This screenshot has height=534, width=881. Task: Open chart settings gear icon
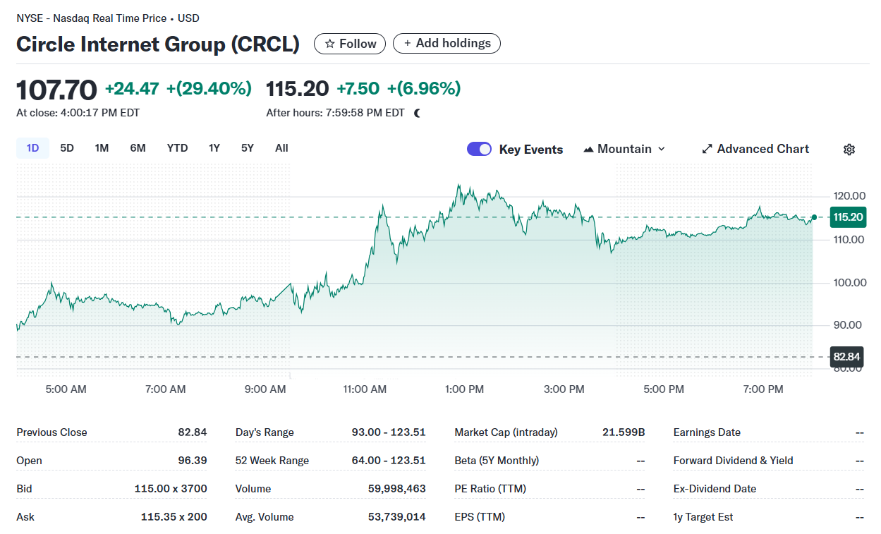tap(849, 150)
